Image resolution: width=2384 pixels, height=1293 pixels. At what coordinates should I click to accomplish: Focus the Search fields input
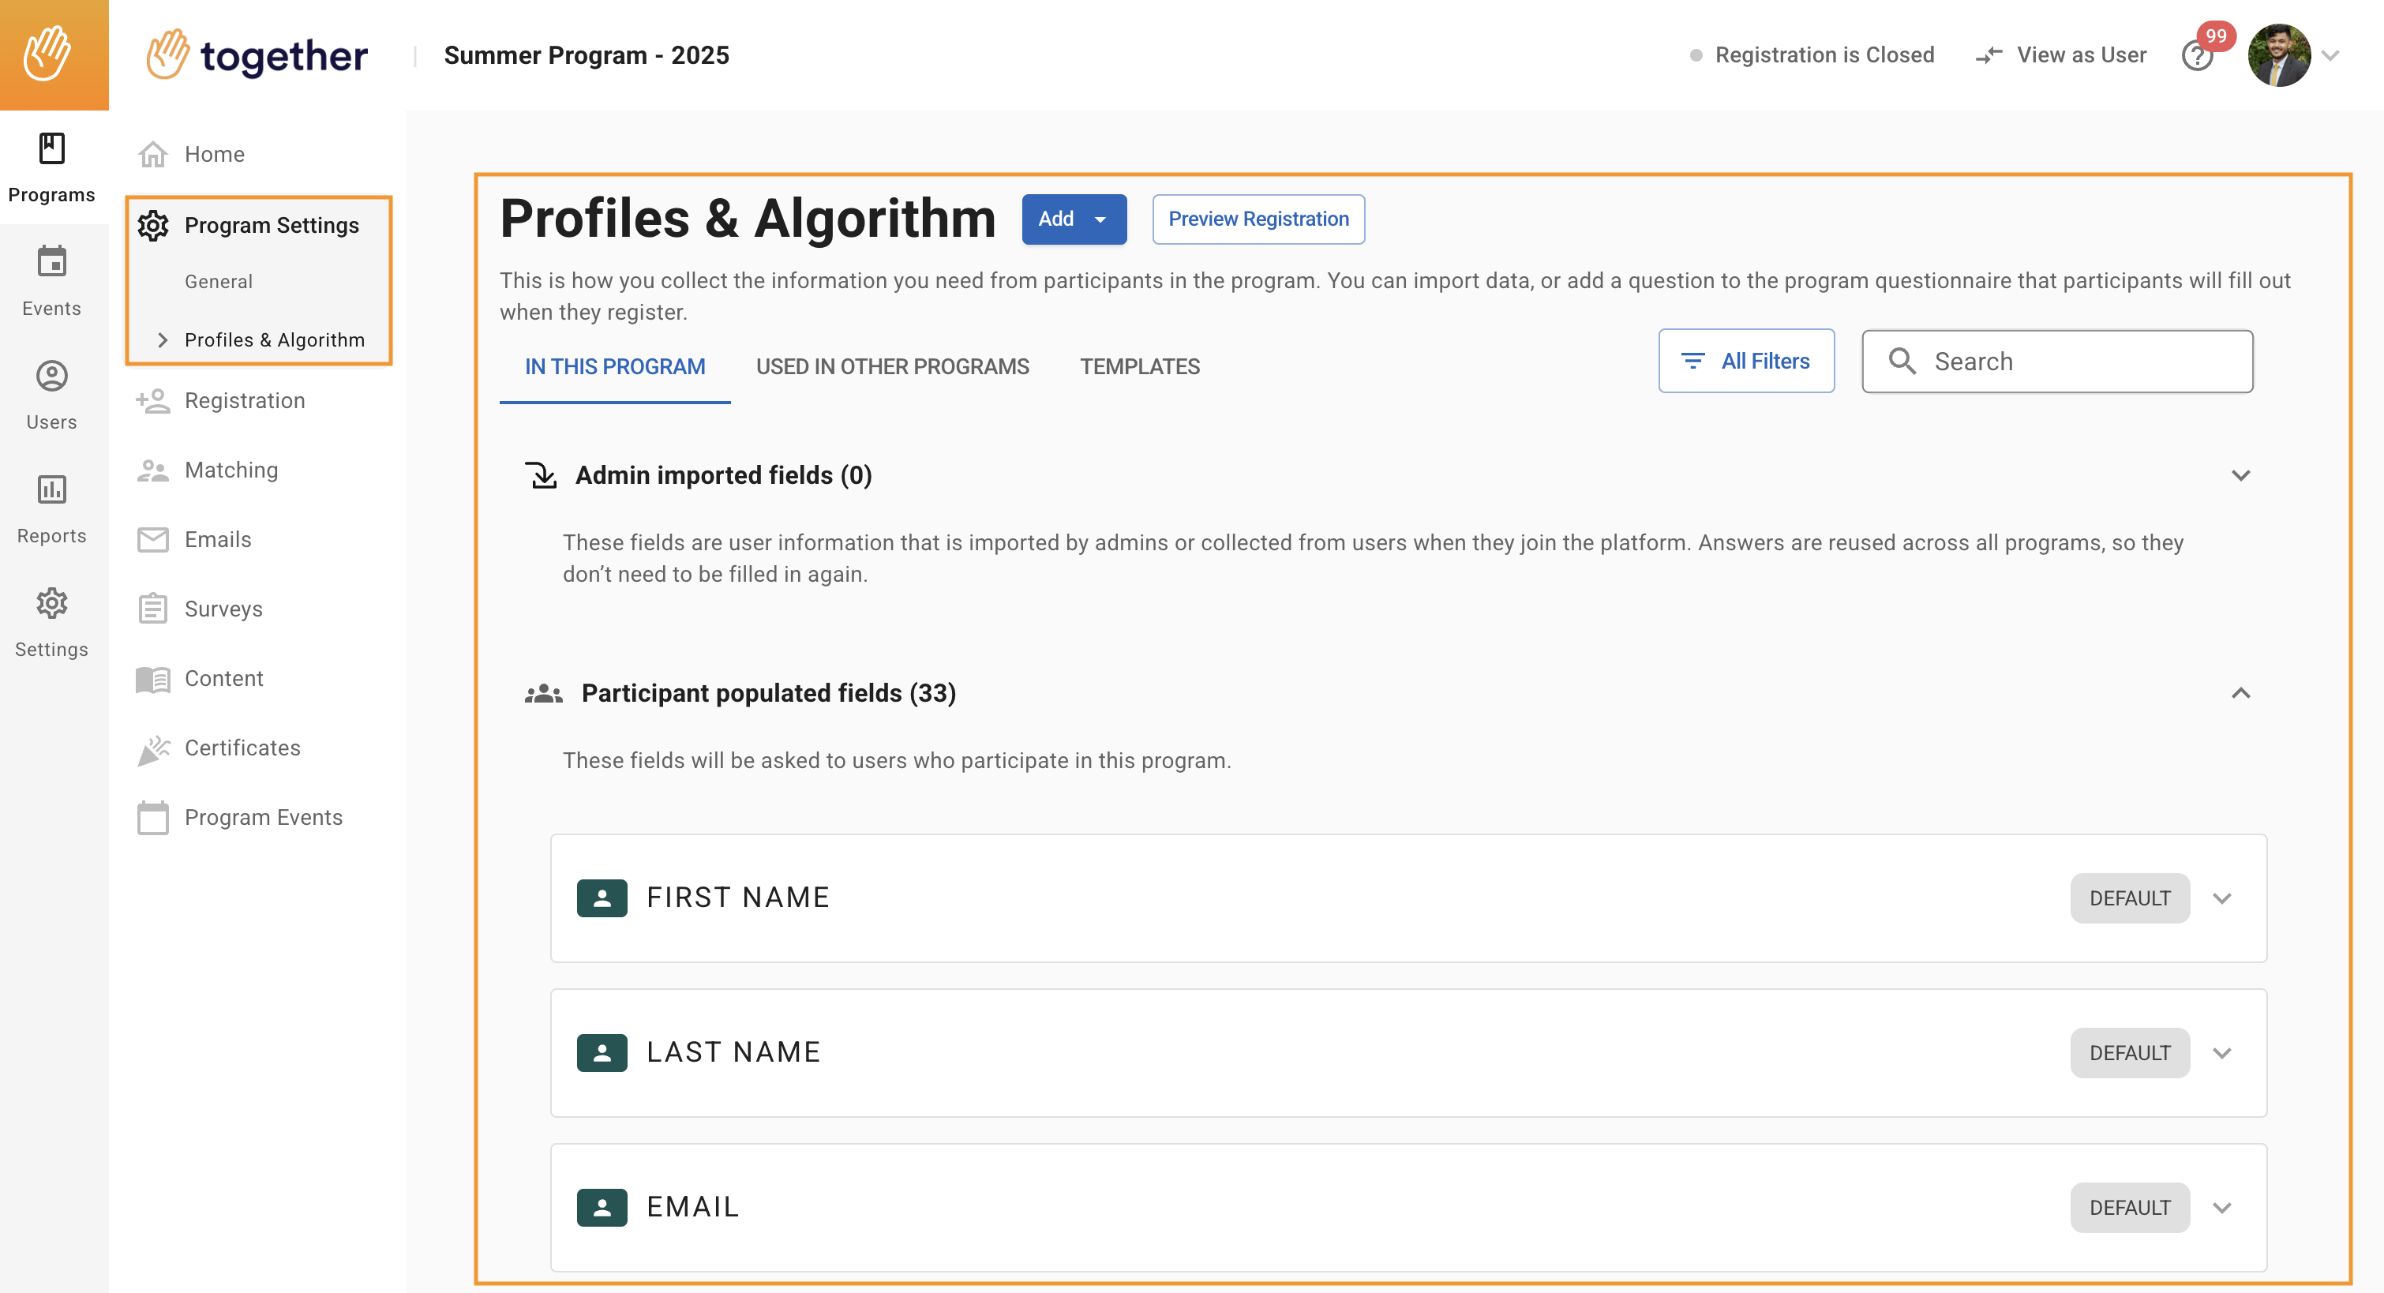[2073, 362]
